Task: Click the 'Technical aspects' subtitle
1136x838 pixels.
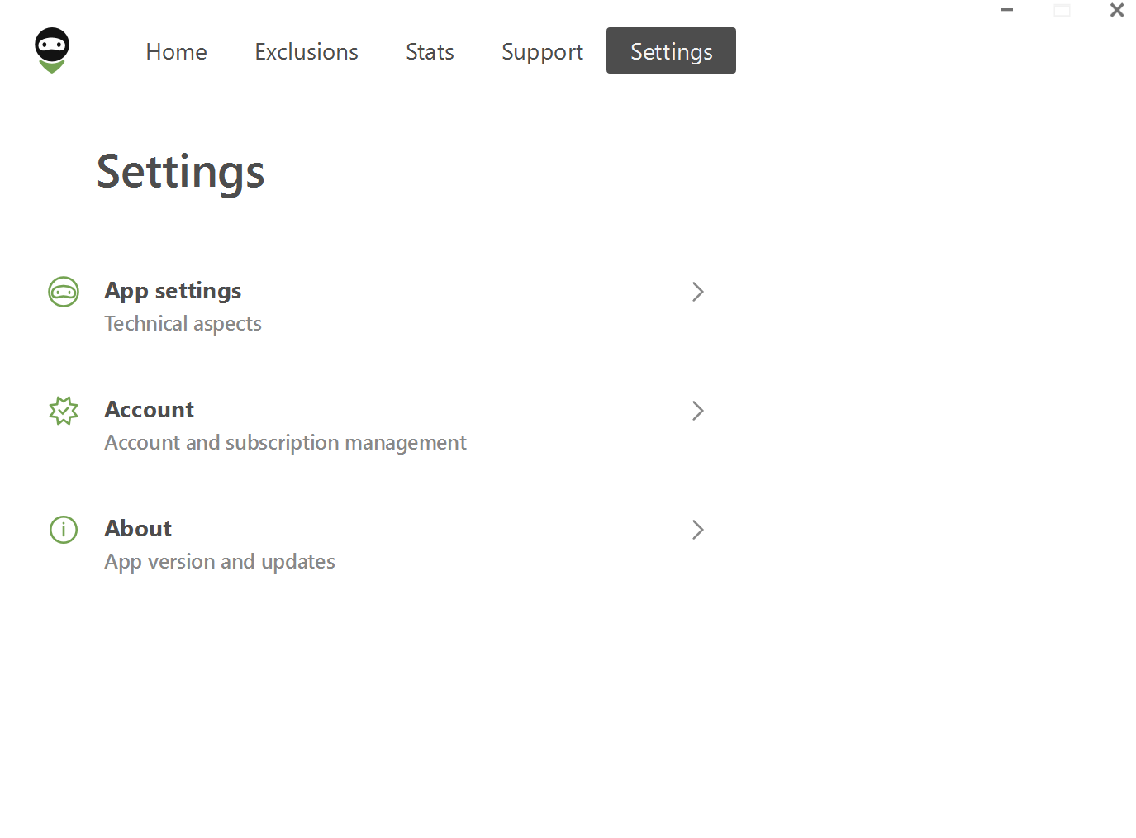Action: click(x=183, y=323)
